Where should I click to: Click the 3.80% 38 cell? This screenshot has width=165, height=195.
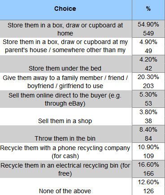(x=148, y=116)
